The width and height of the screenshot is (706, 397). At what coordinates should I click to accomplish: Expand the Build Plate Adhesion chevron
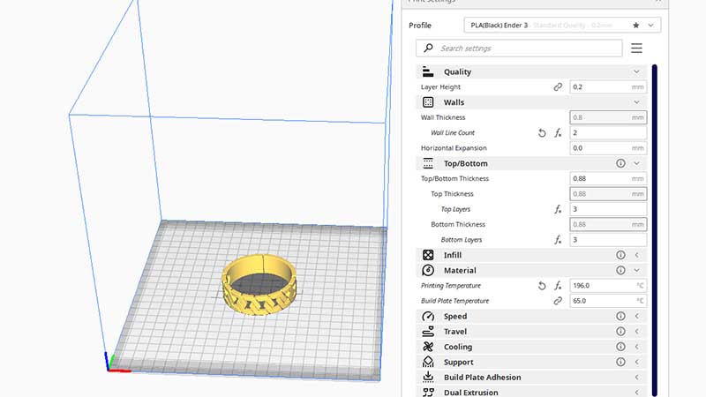click(x=636, y=378)
